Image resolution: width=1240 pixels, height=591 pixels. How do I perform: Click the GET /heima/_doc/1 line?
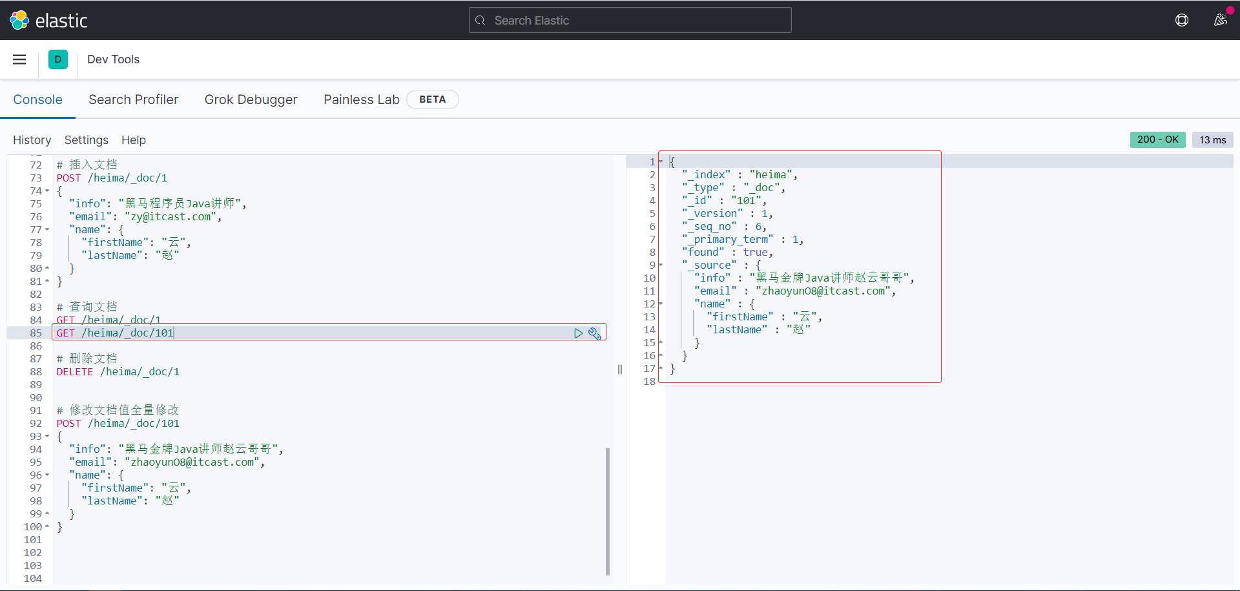[108, 320]
